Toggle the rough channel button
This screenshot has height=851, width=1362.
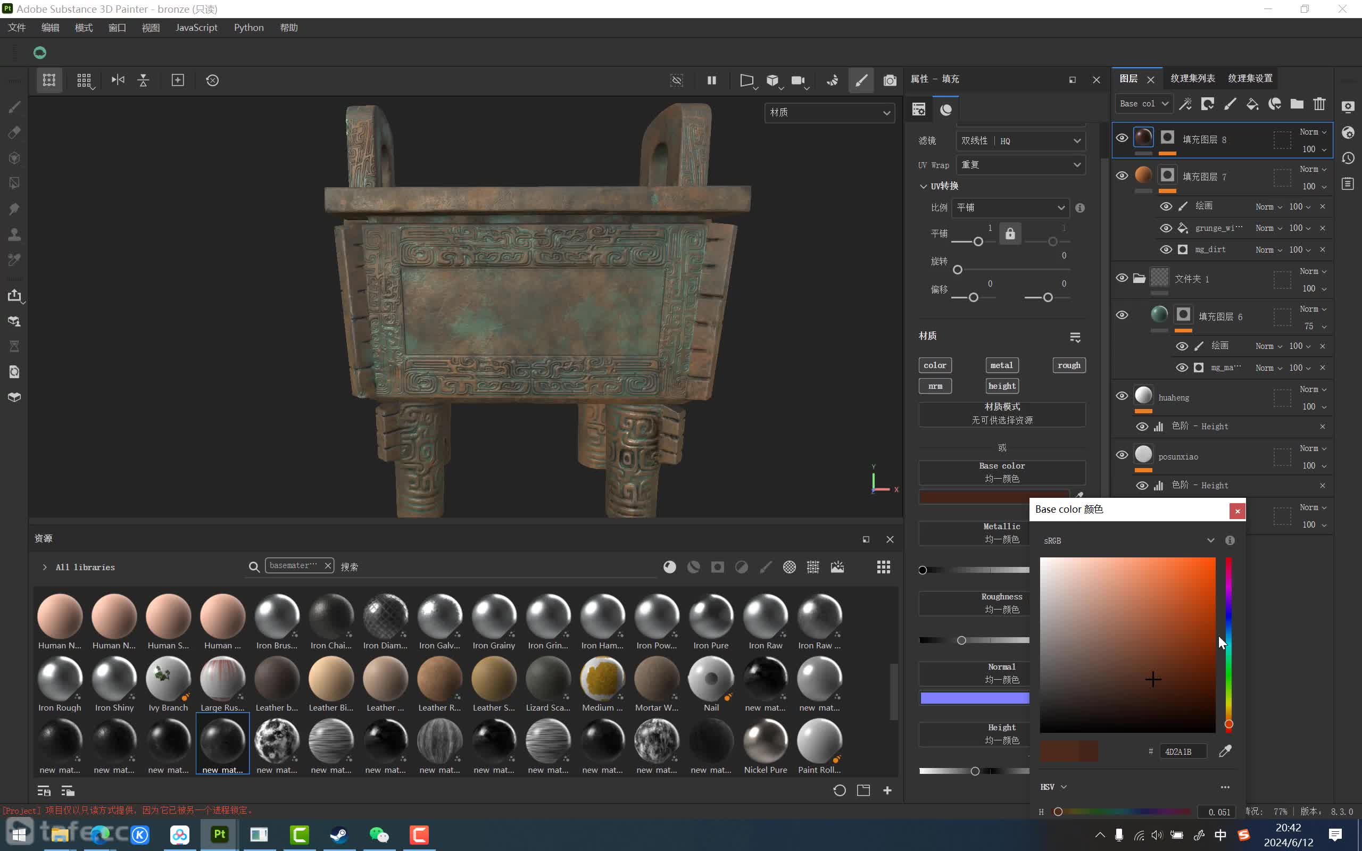[x=1069, y=365]
